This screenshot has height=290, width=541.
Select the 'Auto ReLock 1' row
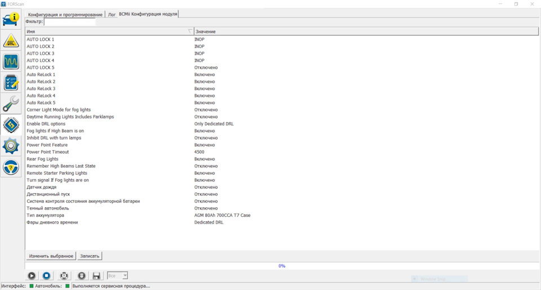pyautogui.click(x=282, y=74)
